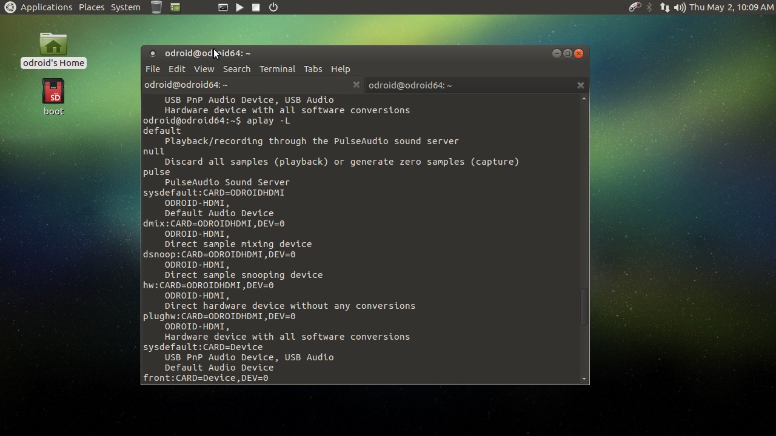Viewport: 776px width, 436px height.
Task: Open the System menu in panel
Action: coord(125,7)
